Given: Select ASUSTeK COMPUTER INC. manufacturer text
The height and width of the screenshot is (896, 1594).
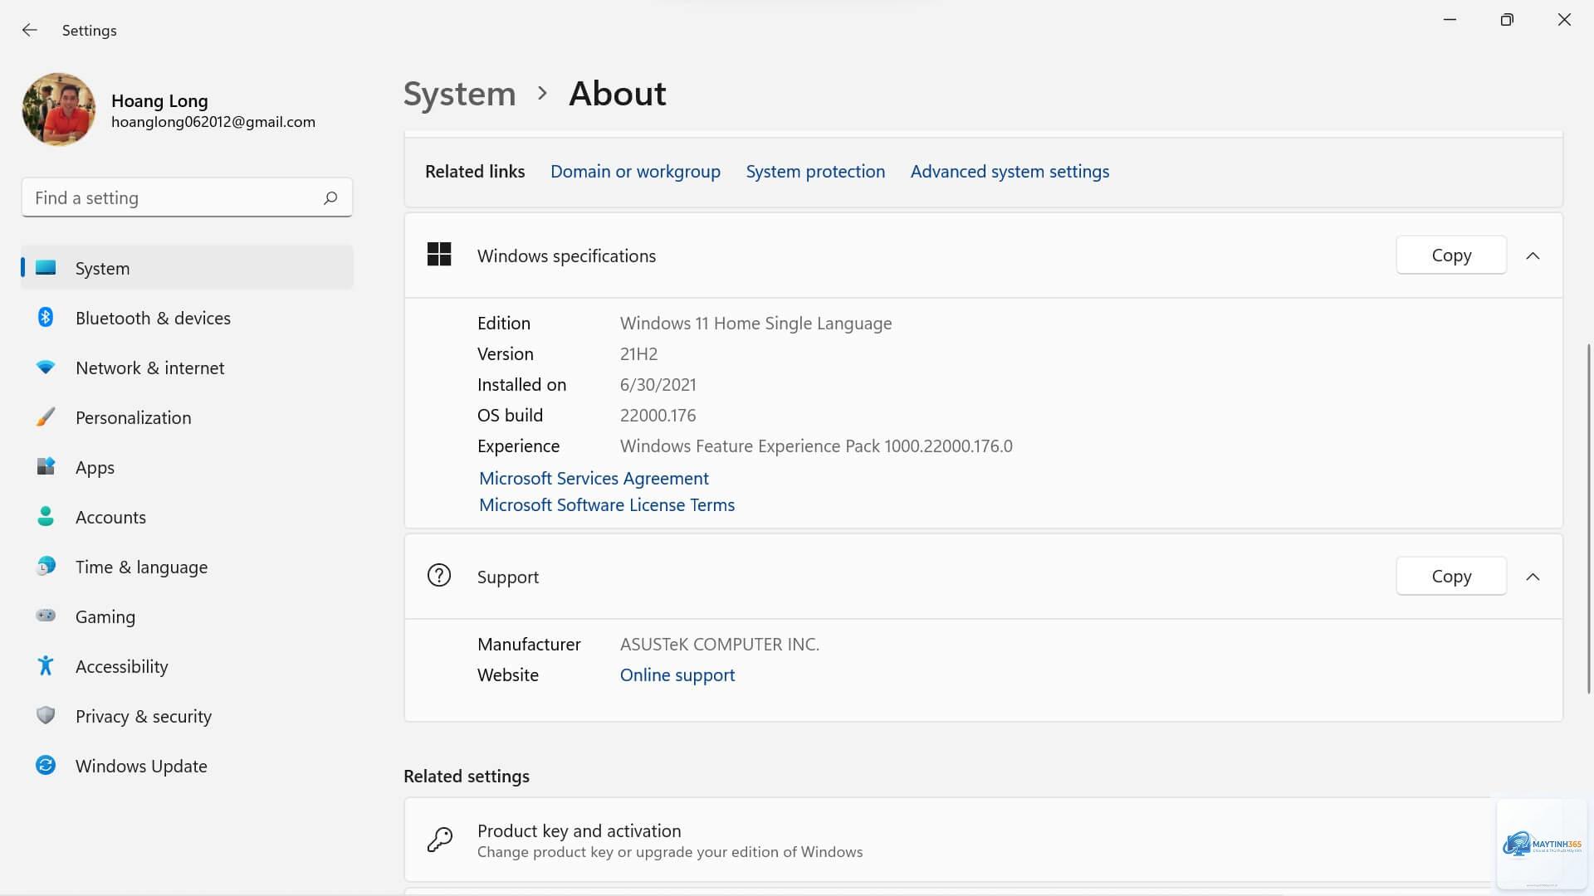Looking at the screenshot, I should click(719, 645).
